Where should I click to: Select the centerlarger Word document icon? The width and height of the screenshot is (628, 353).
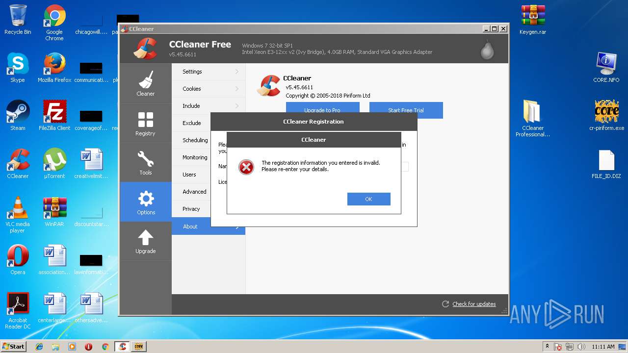[x=54, y=308]
